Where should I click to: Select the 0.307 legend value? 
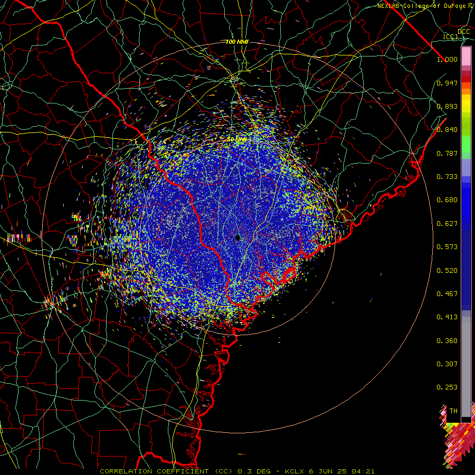click(x=447, y=364)
